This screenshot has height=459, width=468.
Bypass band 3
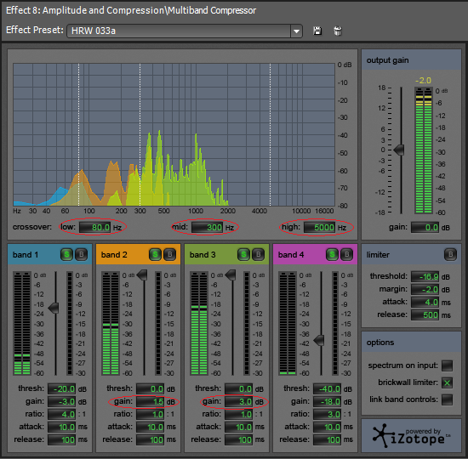tap(259, 254)
